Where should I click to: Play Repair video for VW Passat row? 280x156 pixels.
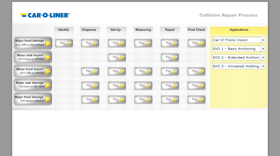point(170,57)
